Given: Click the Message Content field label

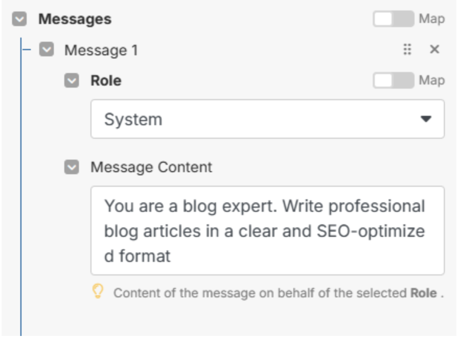Looking at the screenshot, I should click(151, 167).
